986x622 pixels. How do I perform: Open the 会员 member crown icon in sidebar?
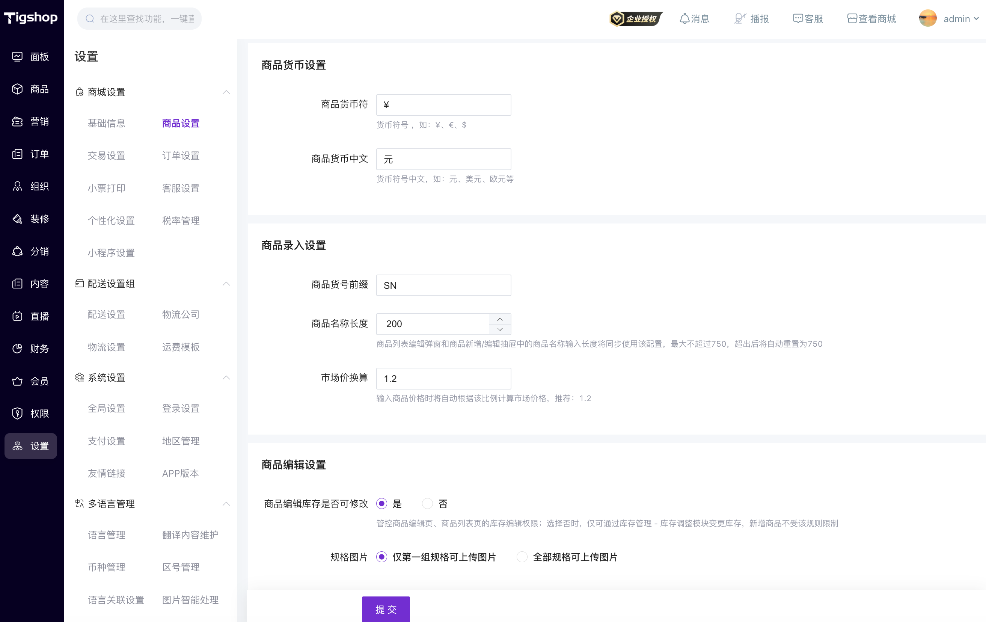tap(17, 381)
